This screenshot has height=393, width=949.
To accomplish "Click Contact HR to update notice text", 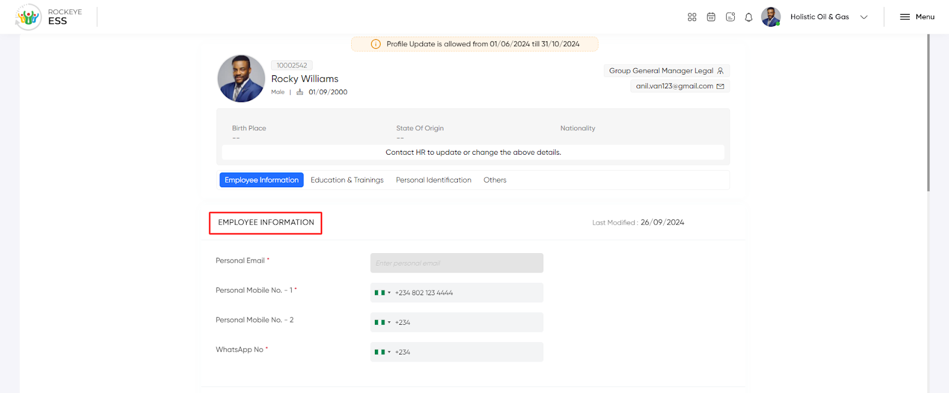I will [473, 152].
